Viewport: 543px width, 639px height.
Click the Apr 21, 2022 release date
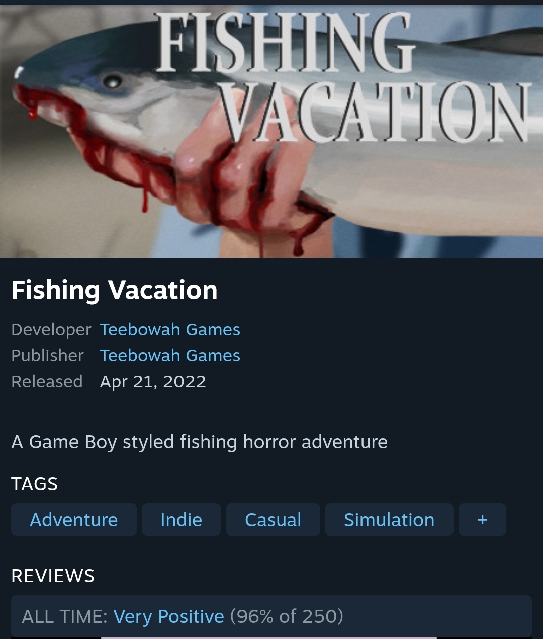pyautogui.click(x=153, y=382)
